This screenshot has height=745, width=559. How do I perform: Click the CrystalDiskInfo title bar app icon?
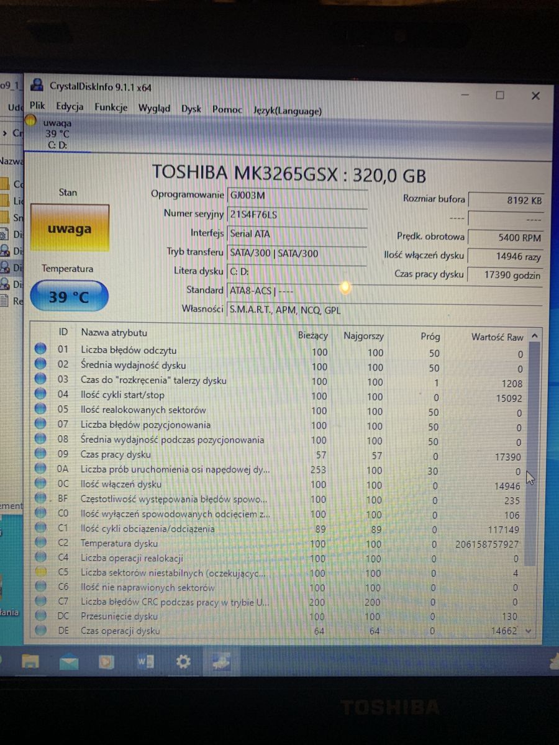[37, 86]
